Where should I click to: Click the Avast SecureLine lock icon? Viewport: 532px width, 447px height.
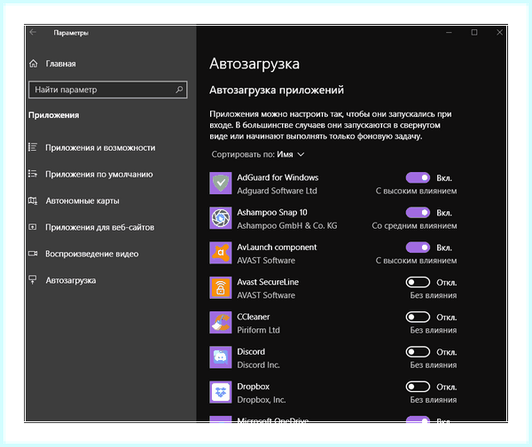[x=221, y=288]
